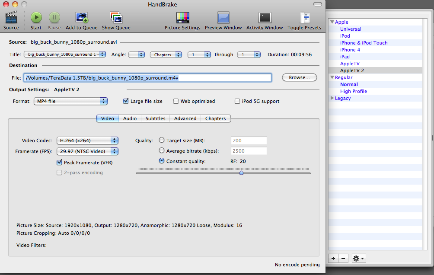Remove preset with minus button
This screenshot has width=434, height=275.
(x=343, y=259)
